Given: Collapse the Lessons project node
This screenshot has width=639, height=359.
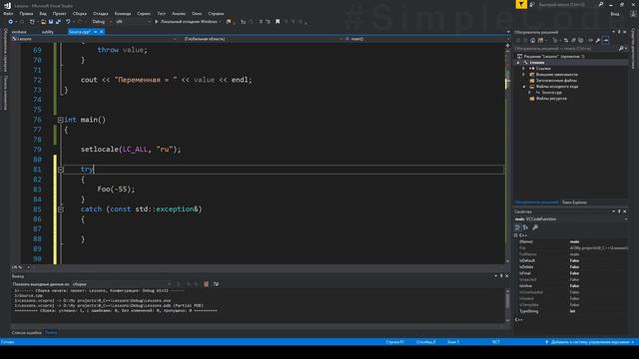Looking at the screenshot, I should [518, 63].
